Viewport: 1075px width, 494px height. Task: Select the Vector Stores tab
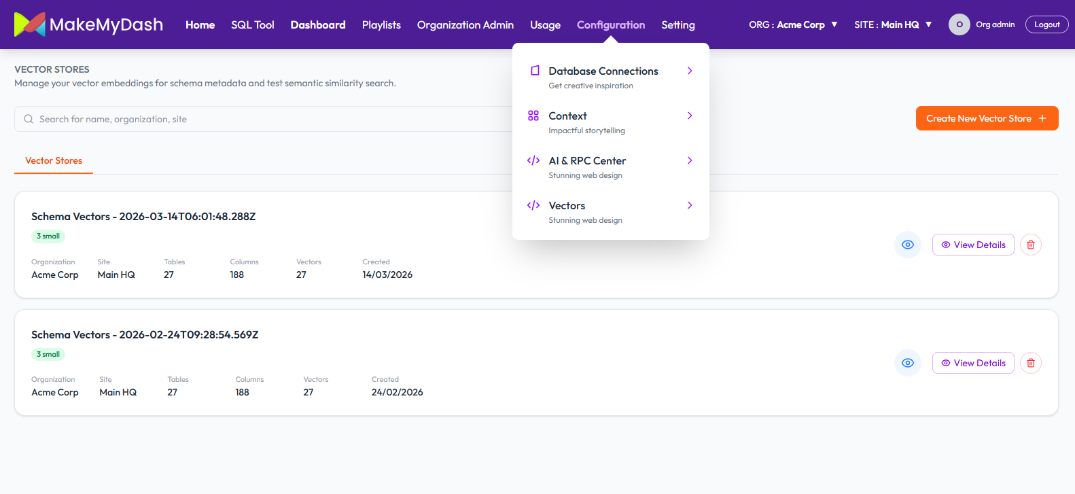tap(54, 160)
